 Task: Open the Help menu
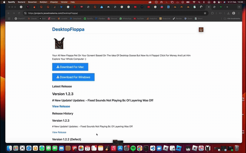73,2
